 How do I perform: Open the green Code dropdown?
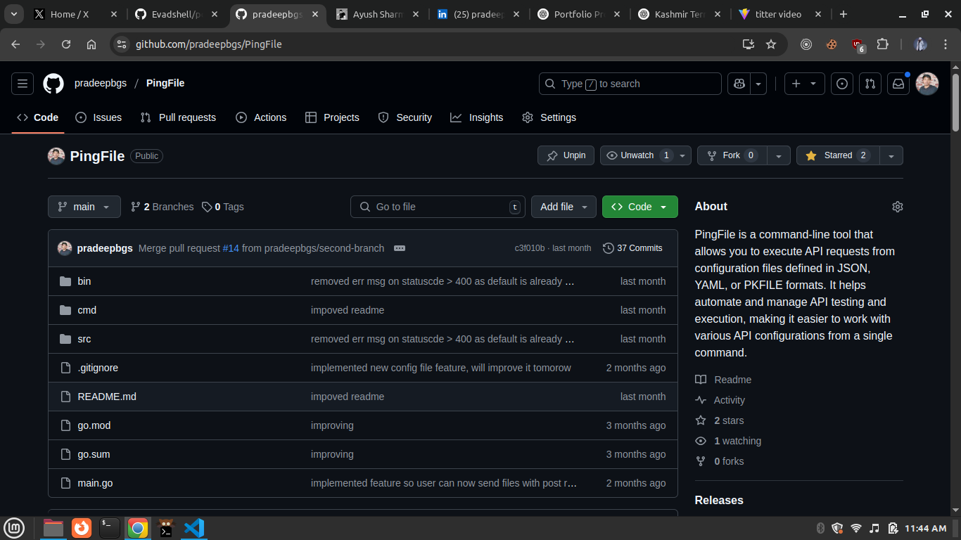pos(639,207)
